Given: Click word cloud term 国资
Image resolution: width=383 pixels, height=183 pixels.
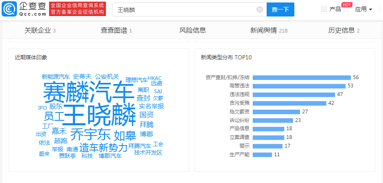Looking at the screenshot, I should (x=146, y=115).
